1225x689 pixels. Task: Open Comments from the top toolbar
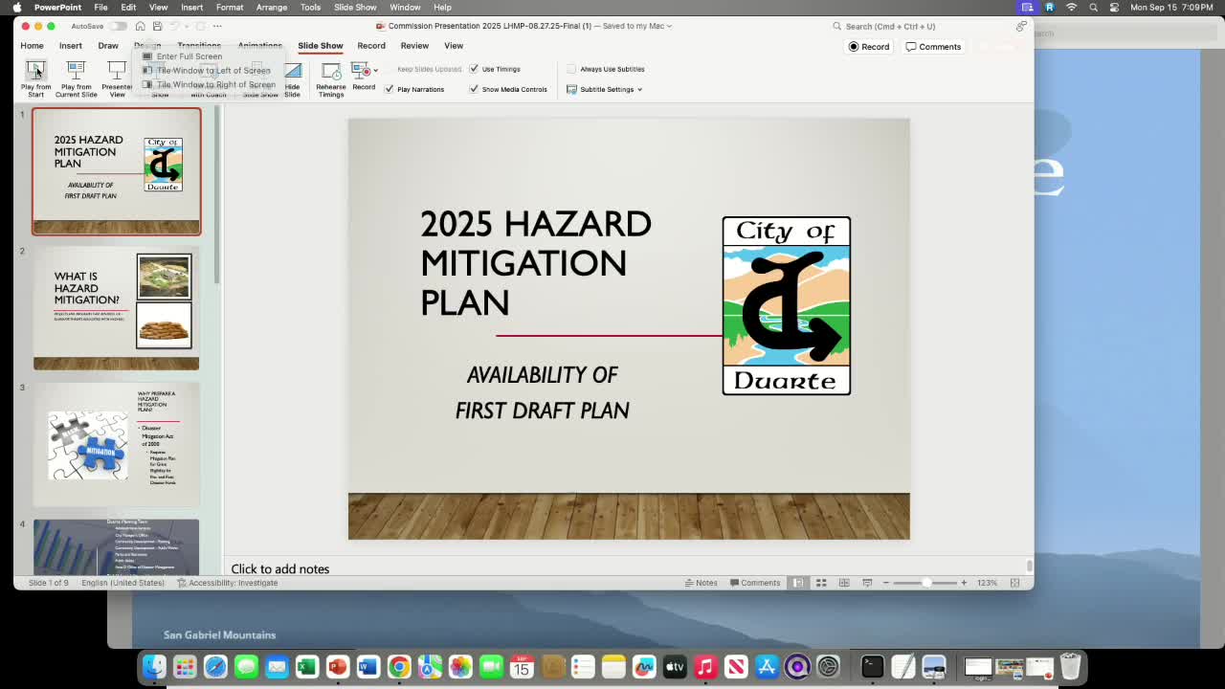tap(934, 46)
